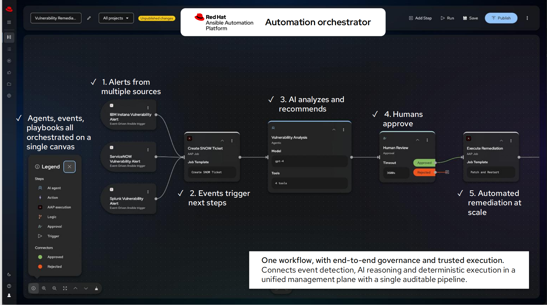Image resolution: width=547 pixels, height=305 pixels.
Task: Click the 3600s Timeout field
Action: click(x=396, y=173)
